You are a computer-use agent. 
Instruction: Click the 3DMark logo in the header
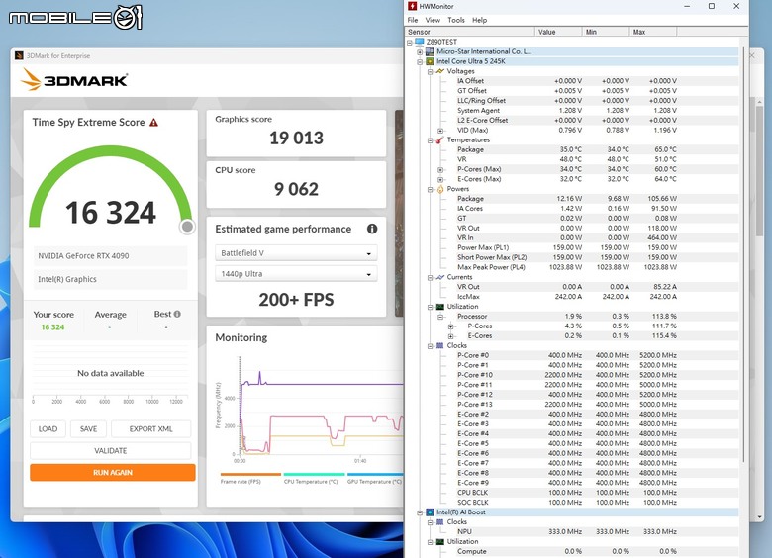coord(74,80)
